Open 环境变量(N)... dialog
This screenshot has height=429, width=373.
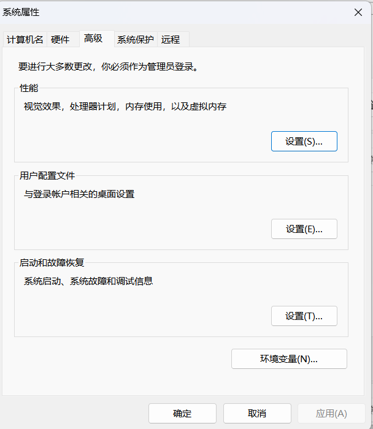[289, 359]
